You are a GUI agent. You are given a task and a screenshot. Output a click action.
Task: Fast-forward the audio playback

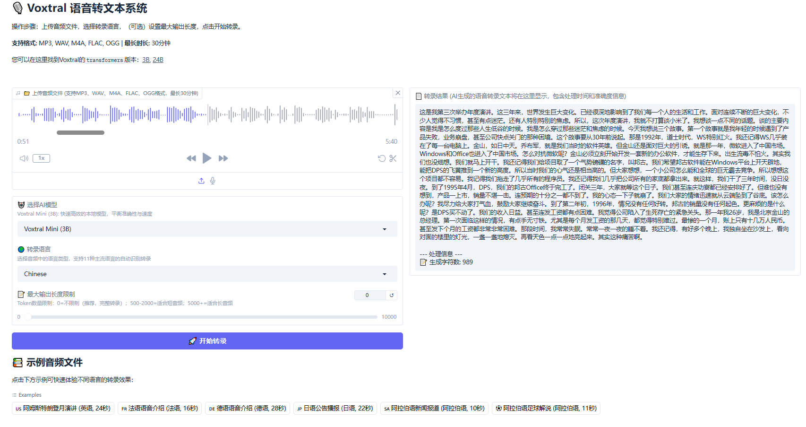(x=223, y=158)
